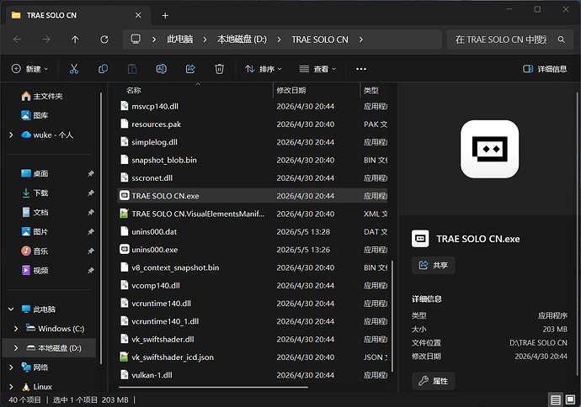
Task: Open a new tab with the plus icon
Action: pyautogui.click(x=165, y=15)
